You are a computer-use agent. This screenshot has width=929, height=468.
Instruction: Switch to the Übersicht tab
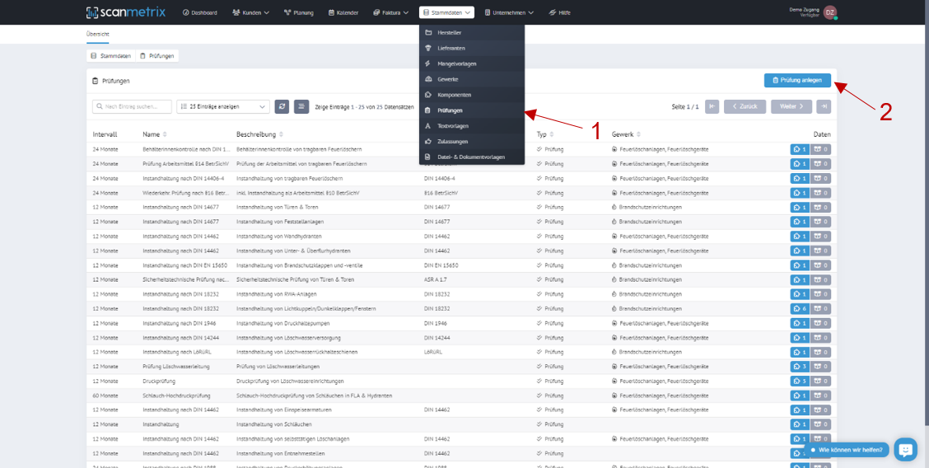tap(98, 35)
